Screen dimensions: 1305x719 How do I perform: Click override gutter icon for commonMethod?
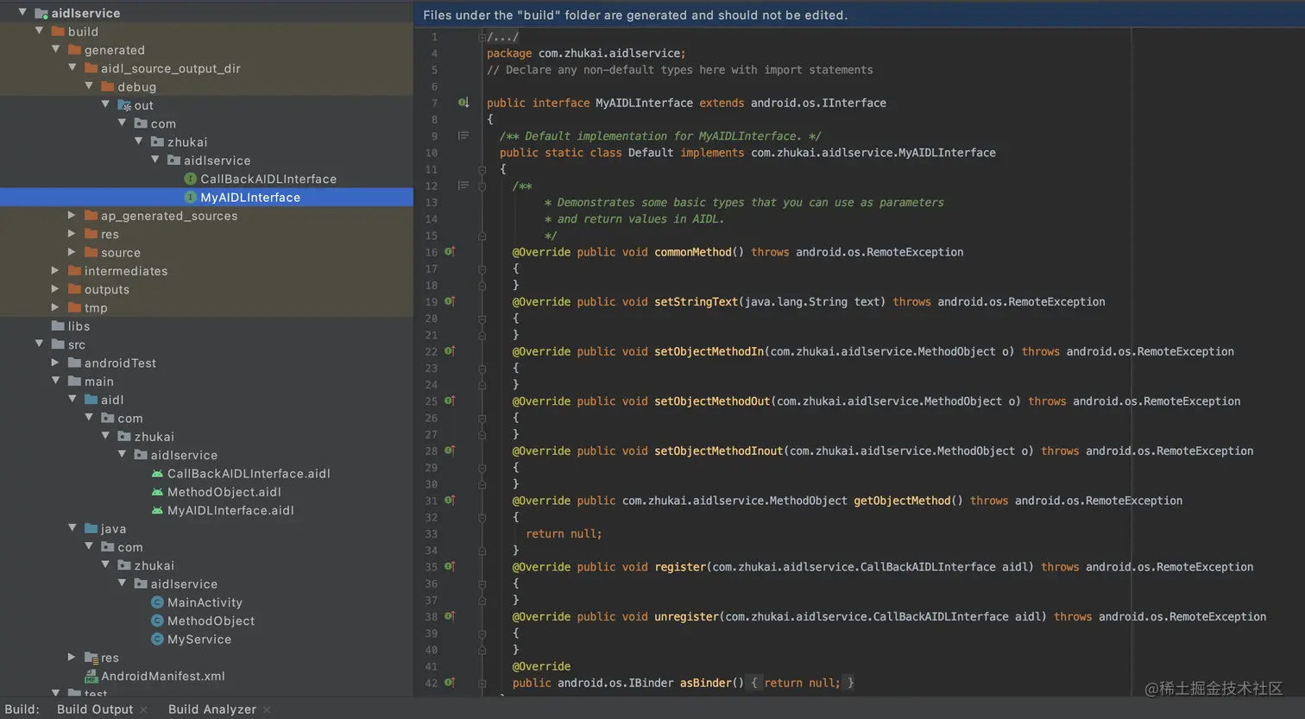click(450, 252)
